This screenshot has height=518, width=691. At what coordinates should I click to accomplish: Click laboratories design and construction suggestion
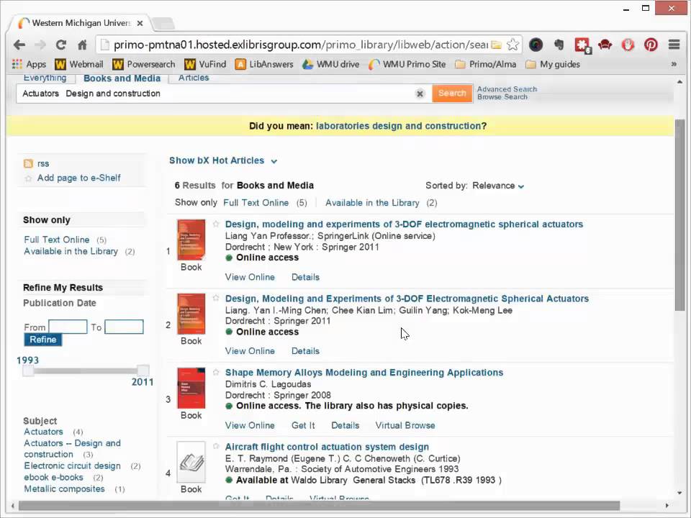click(398, 126)
